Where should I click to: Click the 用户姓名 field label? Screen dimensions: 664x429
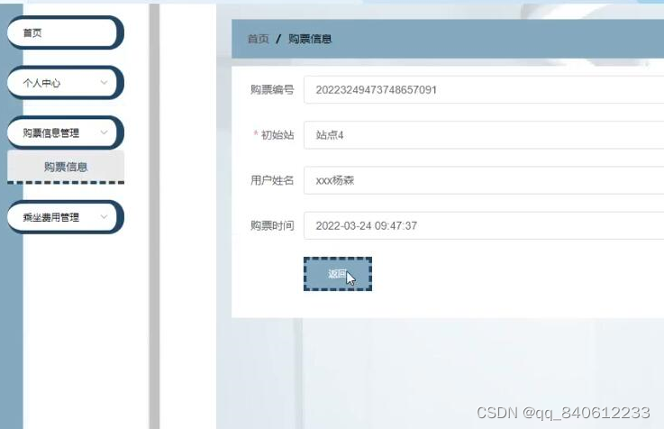pos(272,180)
